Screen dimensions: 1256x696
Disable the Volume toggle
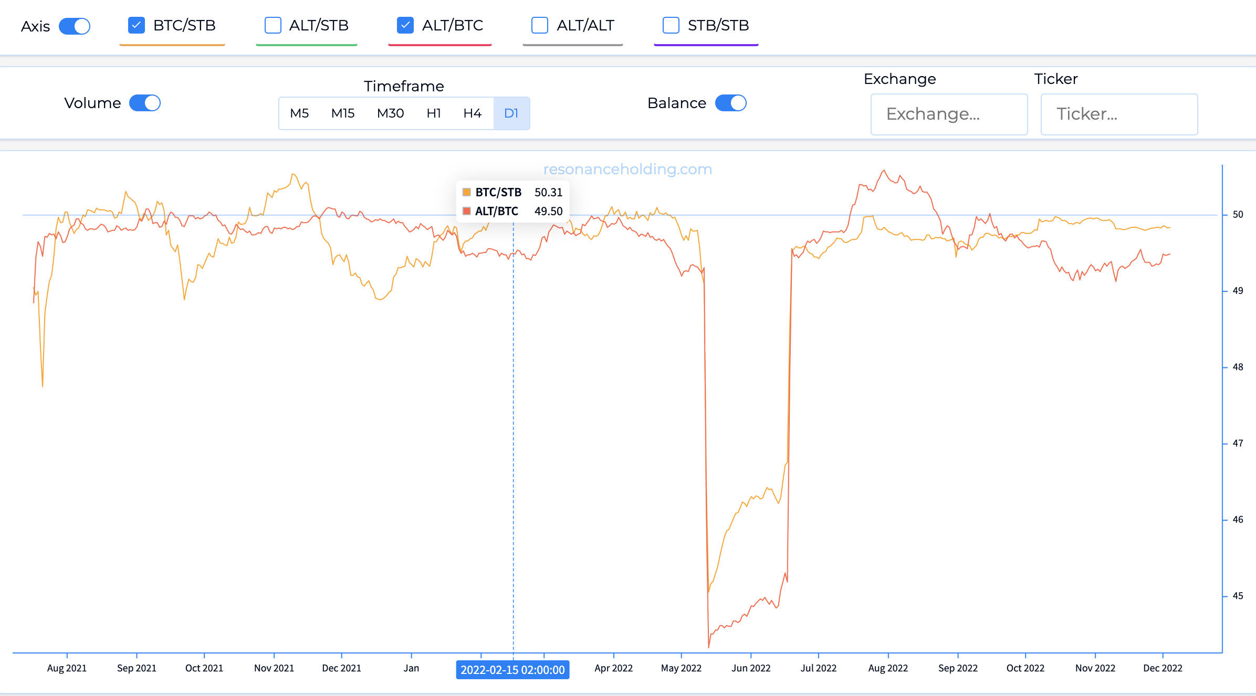click(145, 103)
